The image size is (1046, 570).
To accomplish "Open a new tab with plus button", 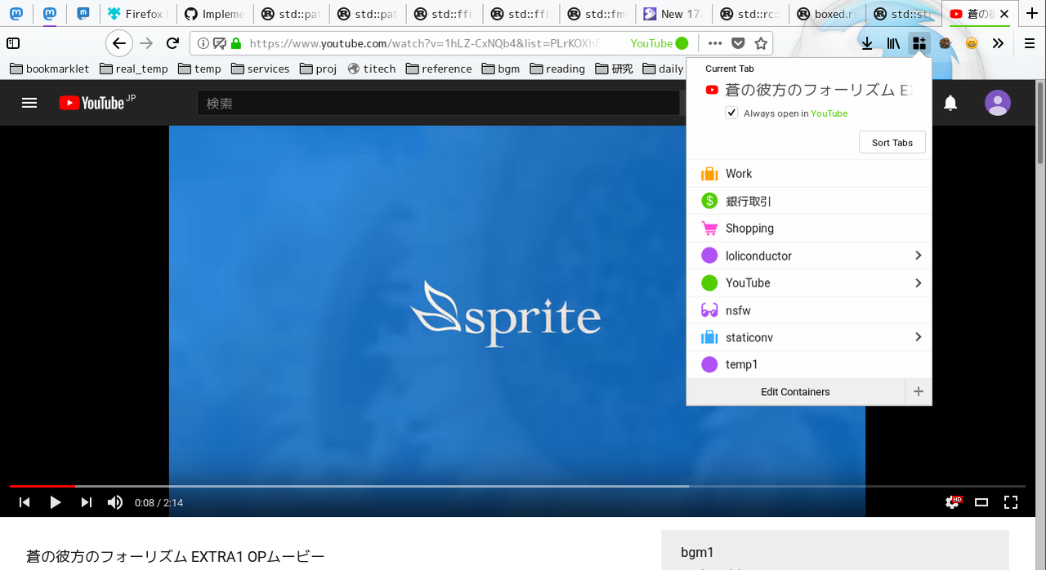I will [1030, 14].
